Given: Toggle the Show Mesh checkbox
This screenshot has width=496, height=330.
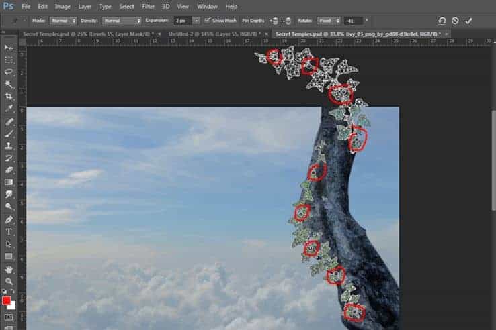Looking at the screenshot, I should (207, 20).
